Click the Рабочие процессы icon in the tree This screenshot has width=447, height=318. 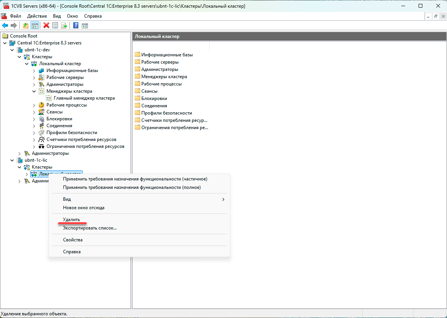pos(41,105)
